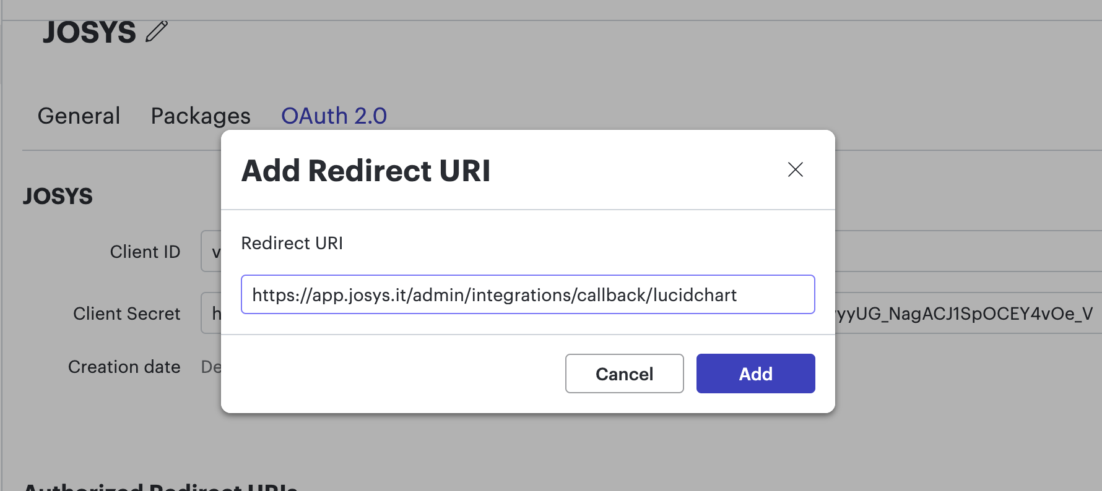Open the Packages tab
Image resolution: width=1102 pixels, height=491 pixels.
point(201,116)
